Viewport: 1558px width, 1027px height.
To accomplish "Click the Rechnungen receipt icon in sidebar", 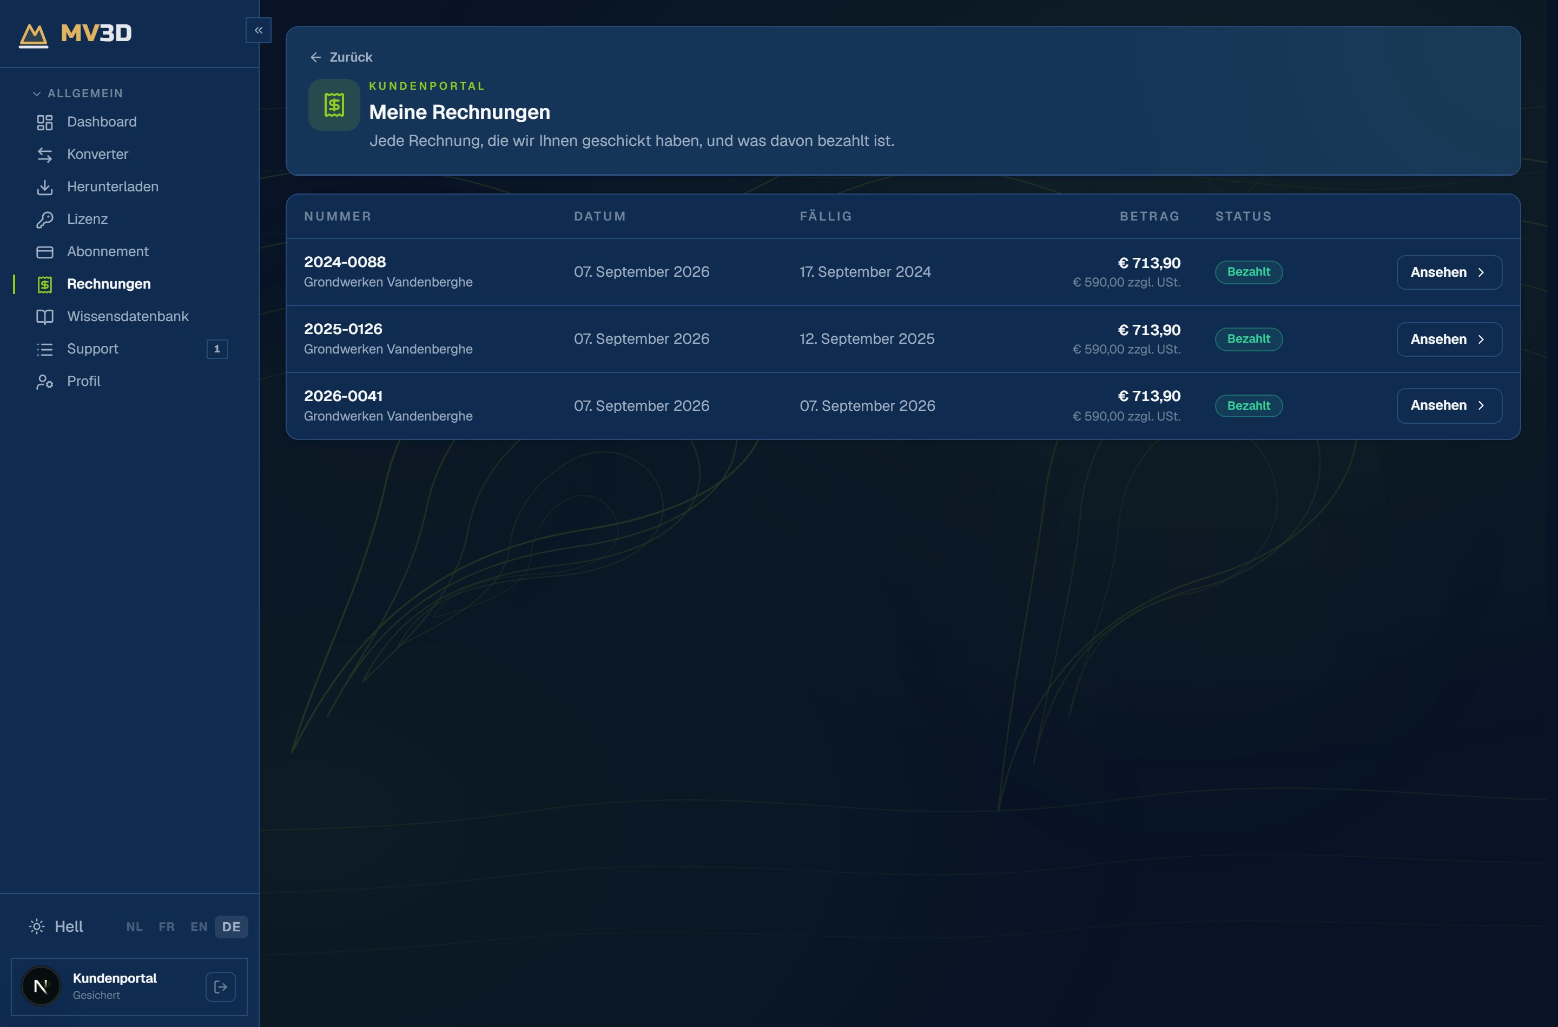I will (x=44, y=284).
